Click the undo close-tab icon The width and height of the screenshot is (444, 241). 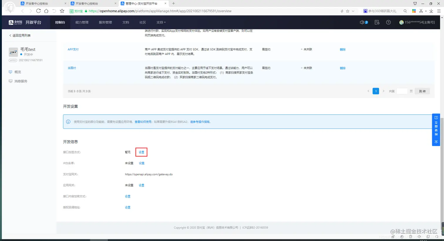(x=54, y=11)
